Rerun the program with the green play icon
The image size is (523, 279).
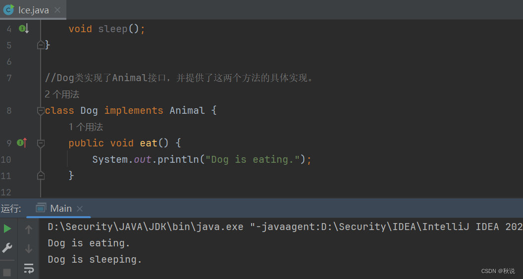[x=7, y=229]
